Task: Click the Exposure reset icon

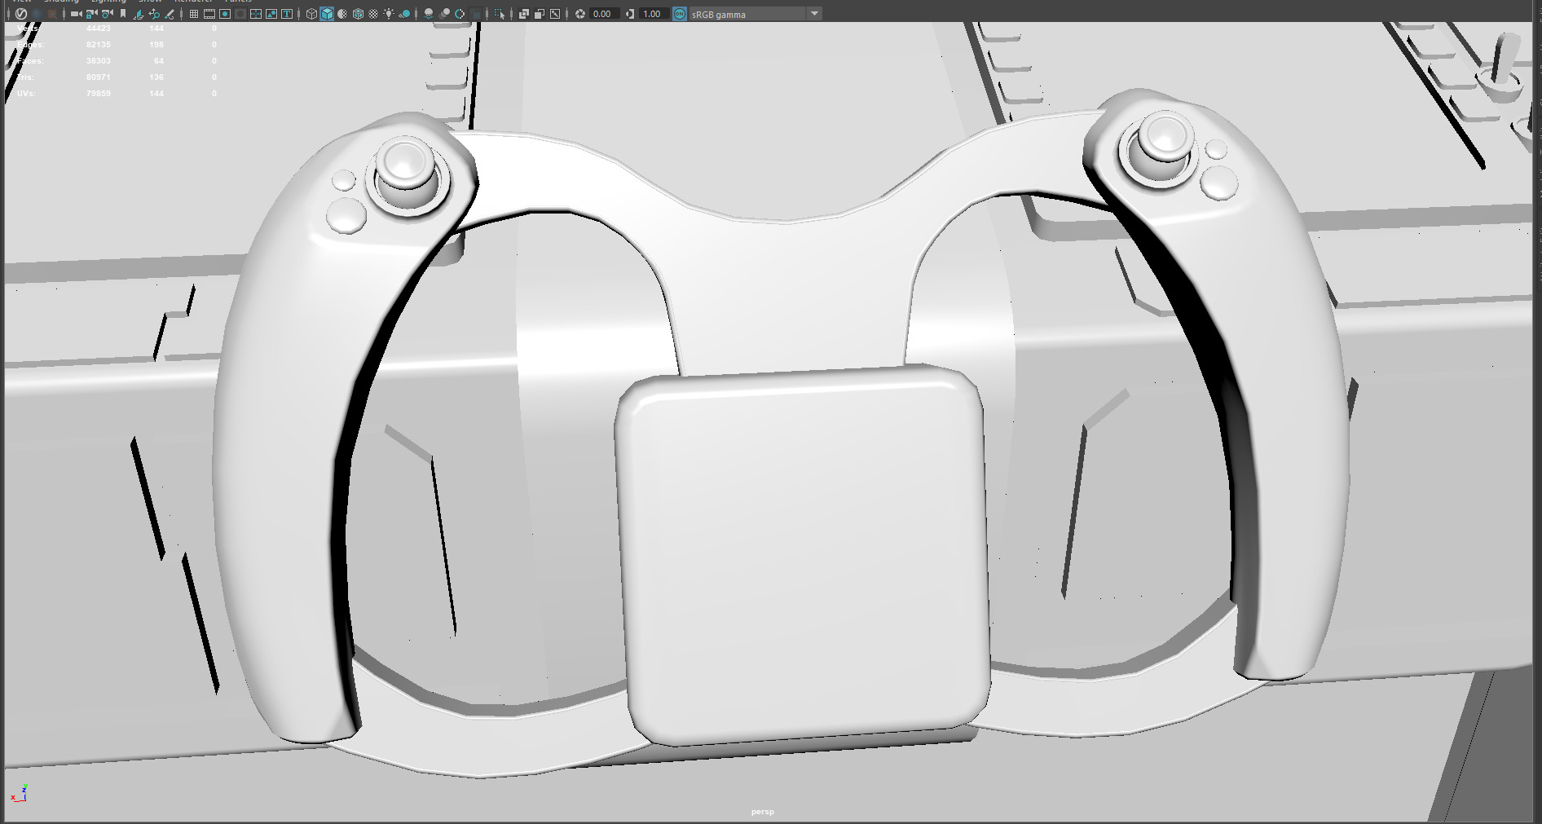Action: [x=580, y=14]
